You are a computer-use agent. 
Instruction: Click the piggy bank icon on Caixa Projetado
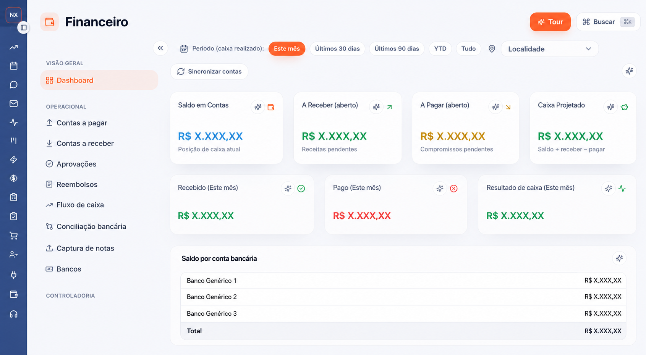(624, 107)
